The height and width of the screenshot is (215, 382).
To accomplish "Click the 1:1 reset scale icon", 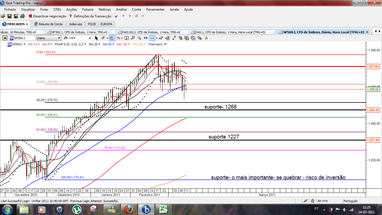I will click(145, 38).
